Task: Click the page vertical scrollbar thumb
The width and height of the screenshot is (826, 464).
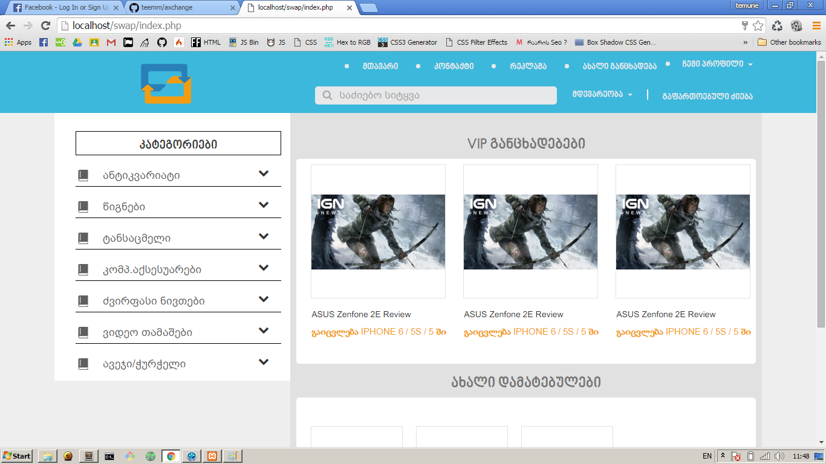Action: (x=821, y=193)
